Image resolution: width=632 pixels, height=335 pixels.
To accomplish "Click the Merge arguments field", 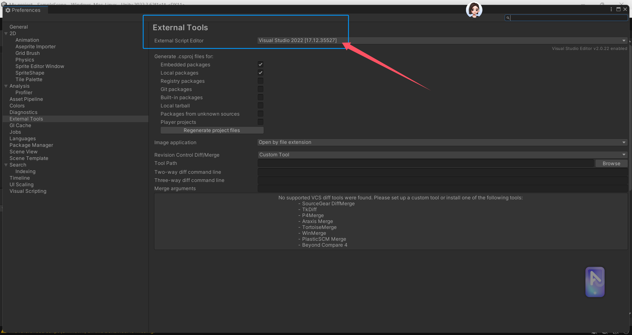I will [442, 189].
